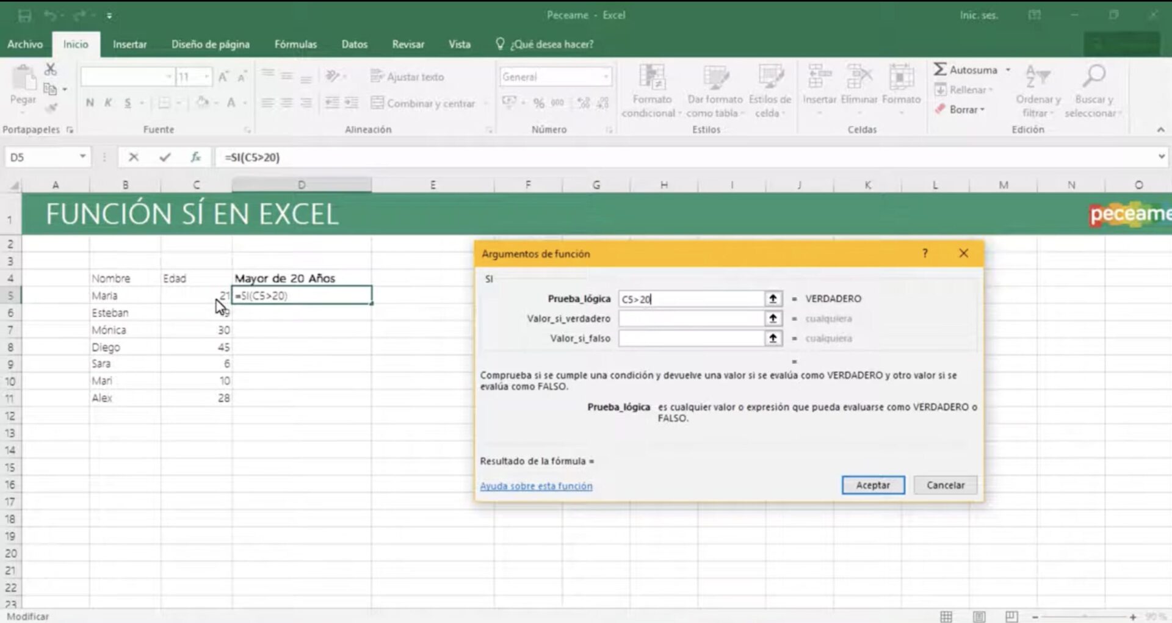Screen dimensions: 1172x623
Task: Switch to the Datos tab
Action: (x=354, y=44)
